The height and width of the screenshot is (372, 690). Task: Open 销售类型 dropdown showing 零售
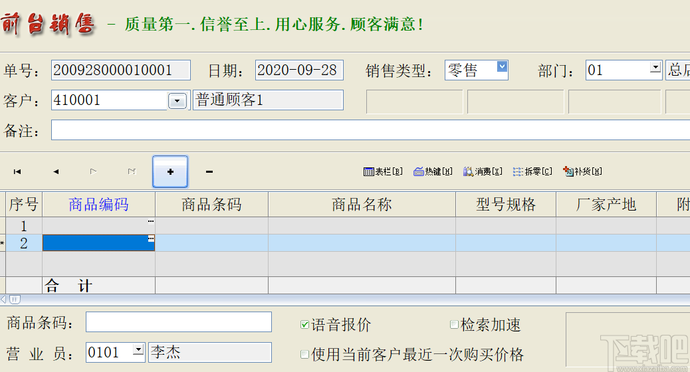(502, 66)
